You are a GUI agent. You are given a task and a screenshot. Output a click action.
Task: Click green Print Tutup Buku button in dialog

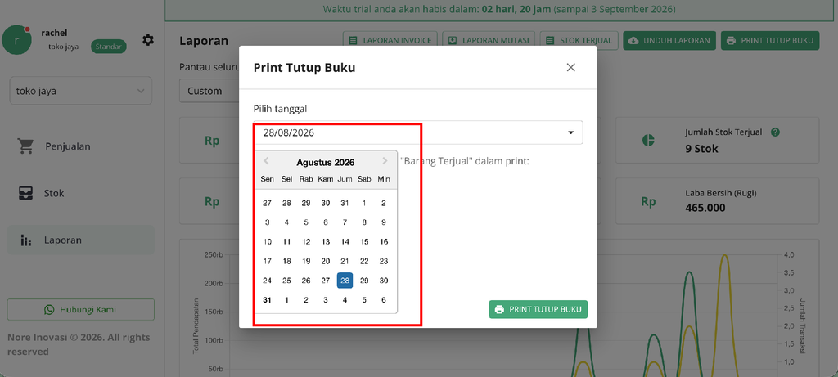coord(538,309)
